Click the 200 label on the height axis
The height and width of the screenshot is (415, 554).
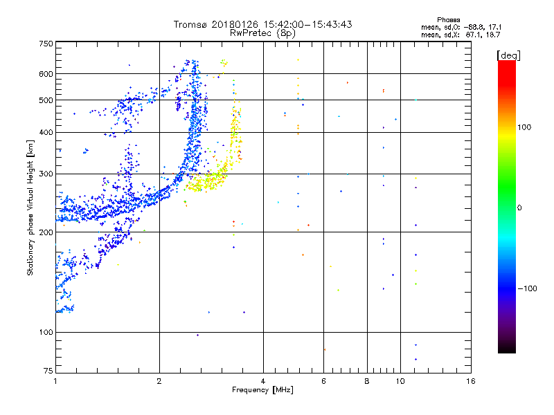click(x=46, y=232)
